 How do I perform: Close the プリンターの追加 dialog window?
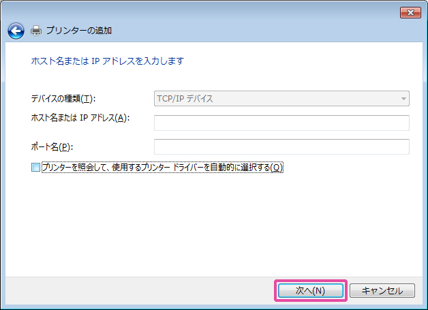pos(410,12)
